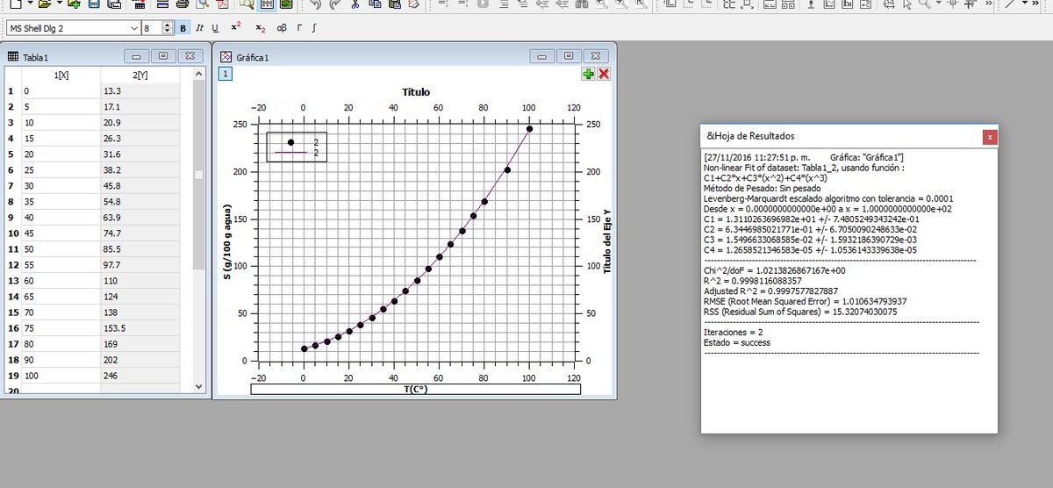Open the dropdown arrow beside new document
Screen dimensions: 1053x488
30,4
